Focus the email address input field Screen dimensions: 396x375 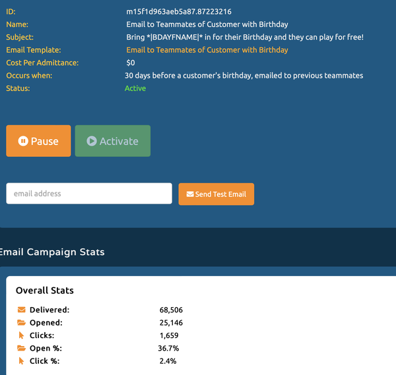89,194
